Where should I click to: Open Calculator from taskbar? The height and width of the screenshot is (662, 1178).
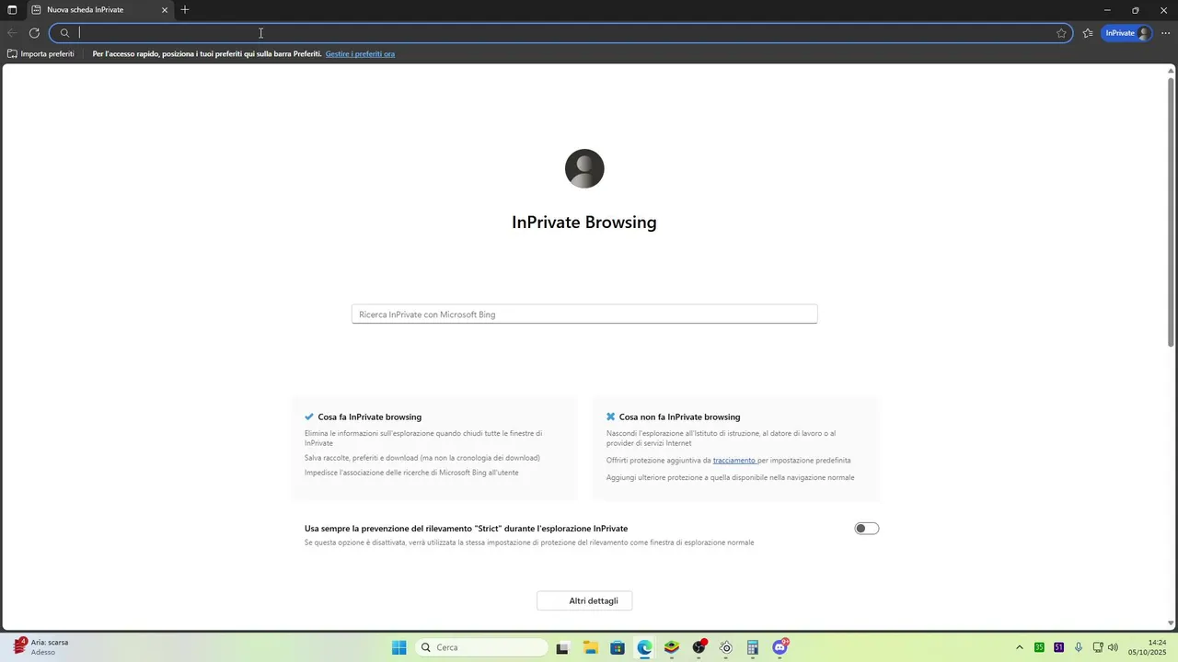coord(753,648)
